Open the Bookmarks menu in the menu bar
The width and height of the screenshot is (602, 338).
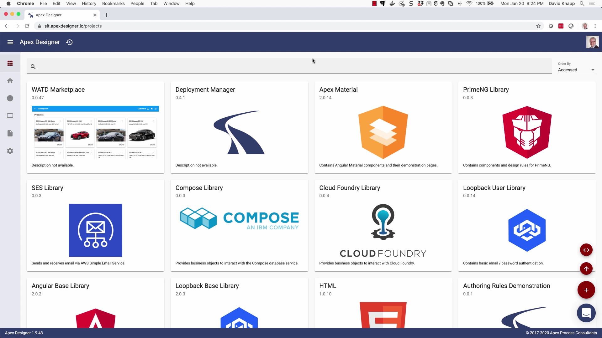(x=113, y=3)
